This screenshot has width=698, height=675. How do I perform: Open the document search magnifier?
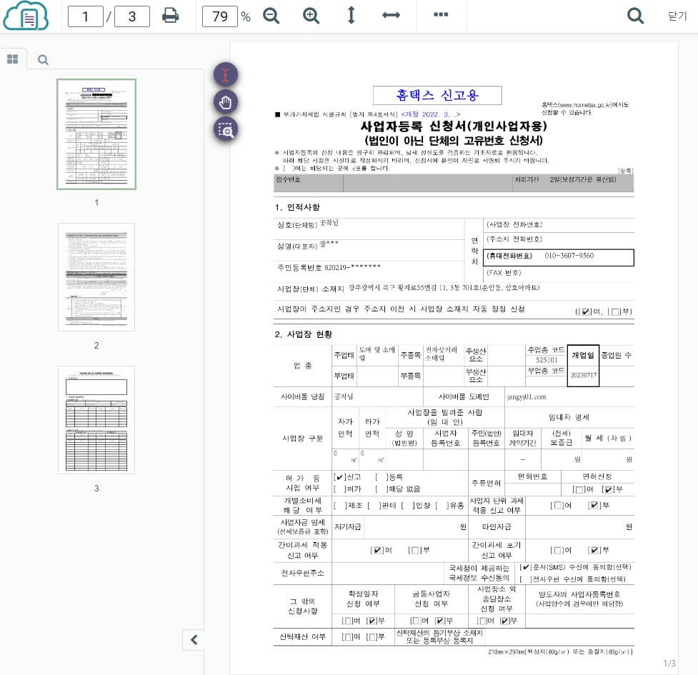[x=635, y=15]
